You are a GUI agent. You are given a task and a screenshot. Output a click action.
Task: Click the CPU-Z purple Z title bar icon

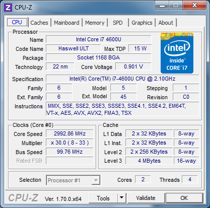point(8,8)
